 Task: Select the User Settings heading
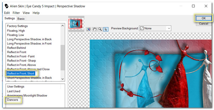[16, 87]
